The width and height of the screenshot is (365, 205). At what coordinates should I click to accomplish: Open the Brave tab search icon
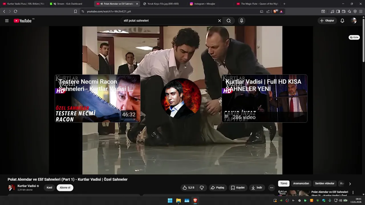pyautogui.click(x=323, y=11)
